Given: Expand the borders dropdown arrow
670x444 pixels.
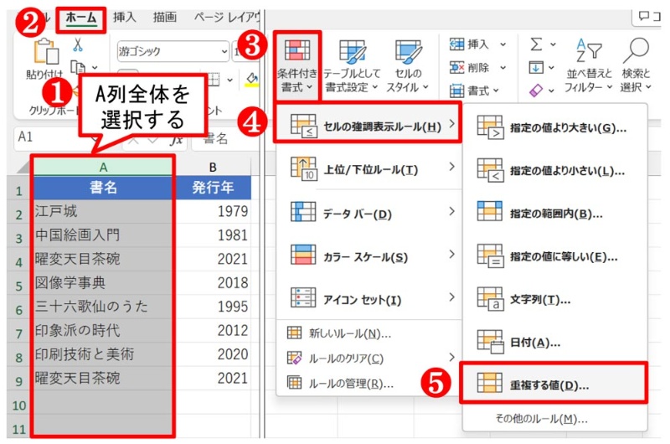Looking at the screenshot, I should [229, 80].
